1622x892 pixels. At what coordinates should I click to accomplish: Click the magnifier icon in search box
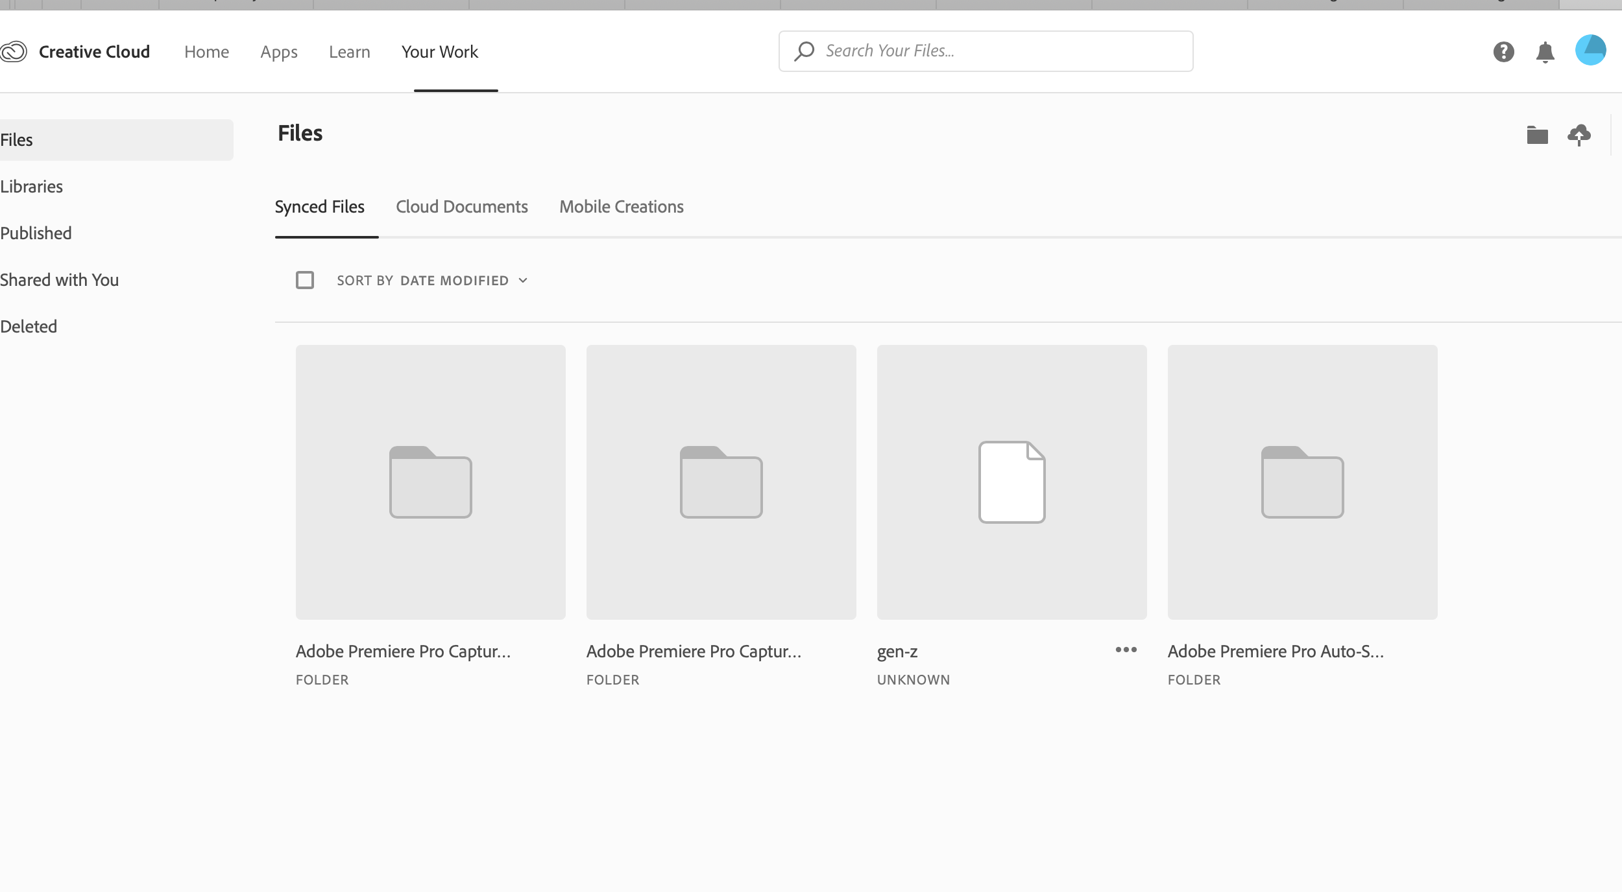805,51
